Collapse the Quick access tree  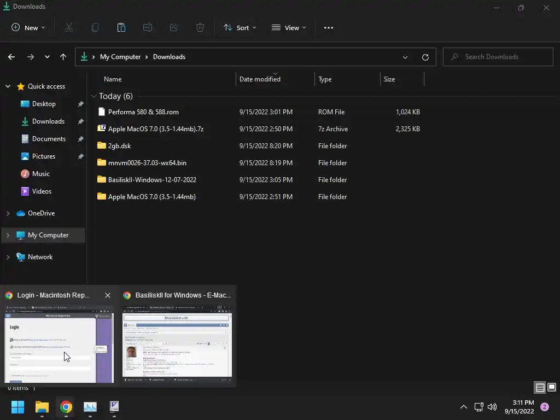(x=8, y=86)
